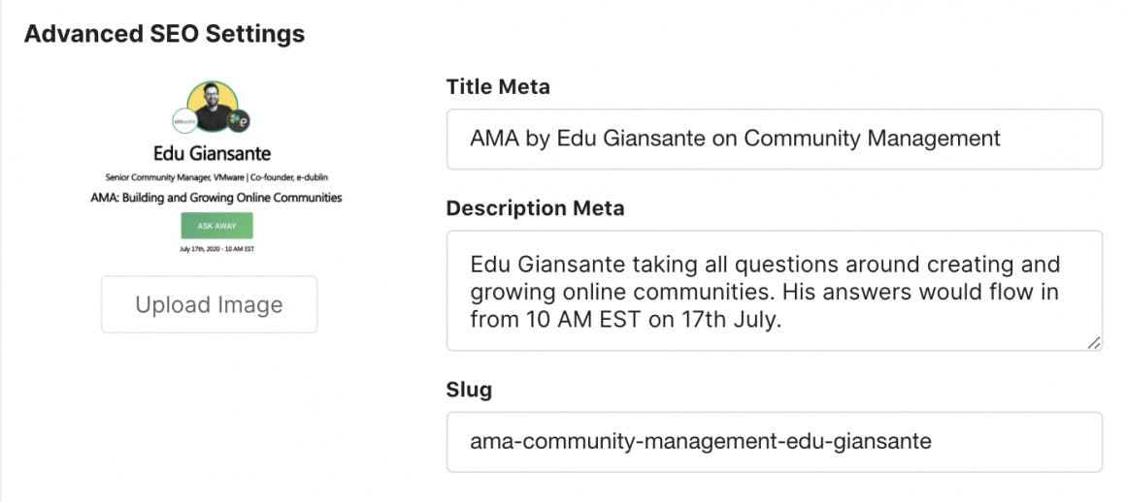1126x502 pixels.
Task: Click the Slug label
Action: 469,390
